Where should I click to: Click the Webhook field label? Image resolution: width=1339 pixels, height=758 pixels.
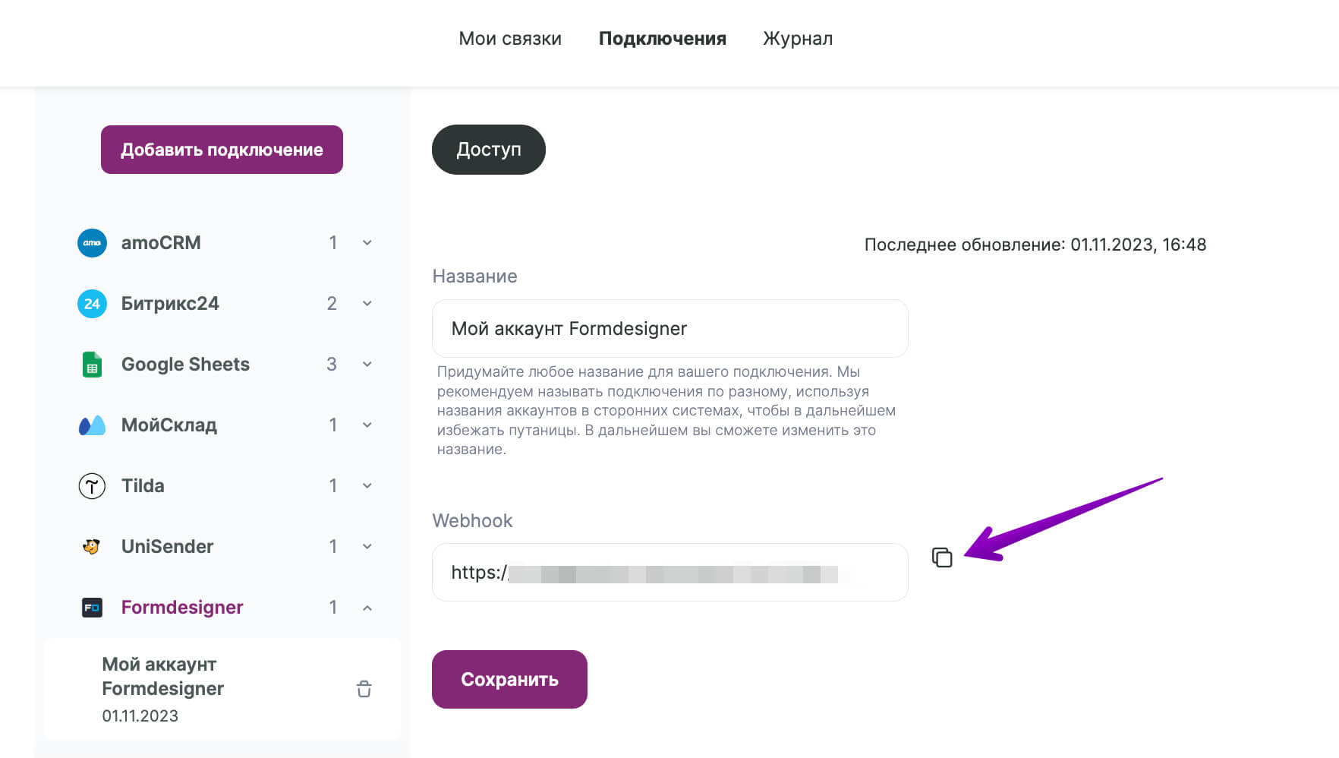(472, 521)
